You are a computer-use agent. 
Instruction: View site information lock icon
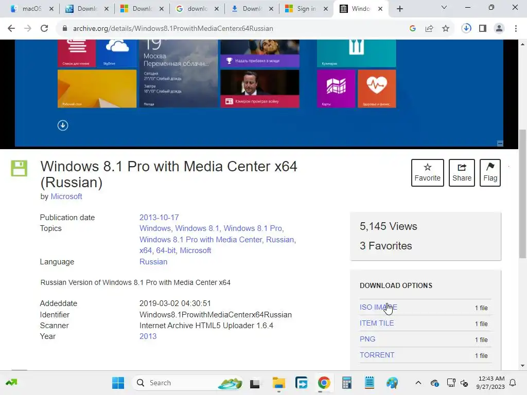(x=65, y=29)
